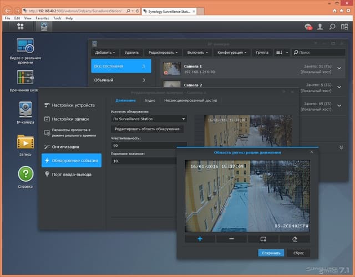Click the minus icon to remove detection area

tap(231, 239)
